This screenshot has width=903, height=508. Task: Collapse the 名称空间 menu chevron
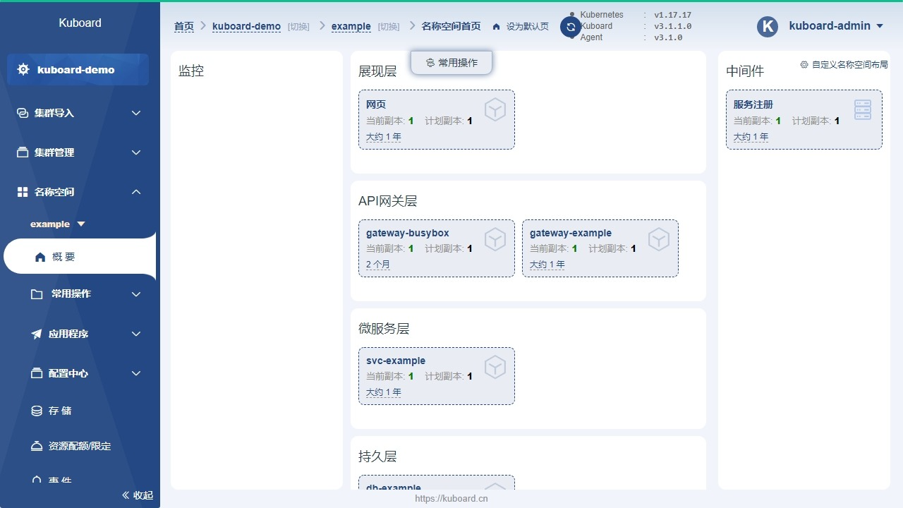click(x=136, y=192)
